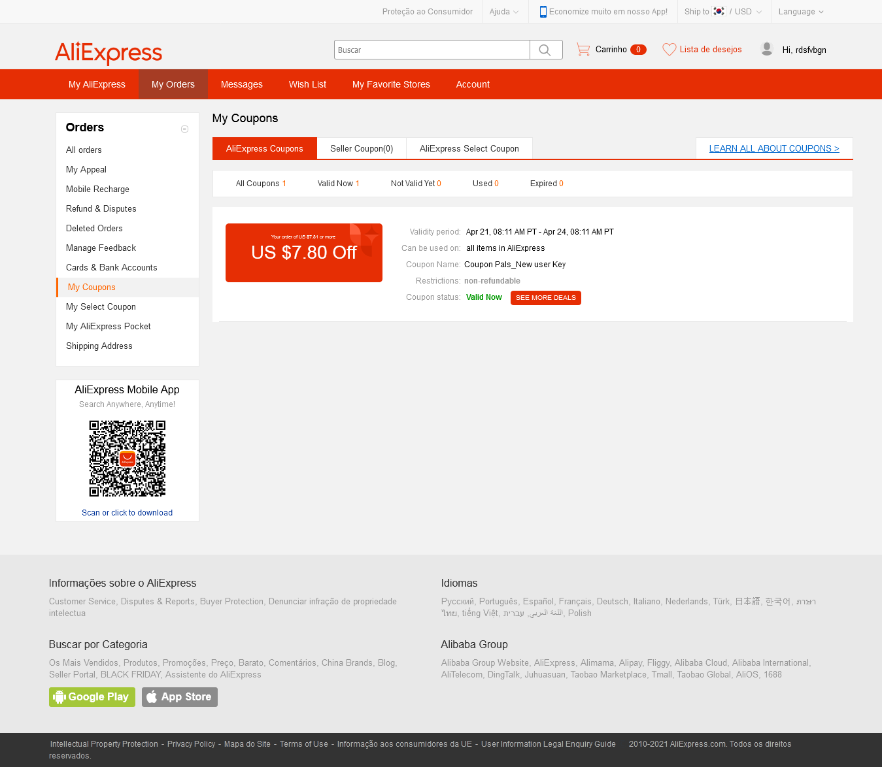Screen dimensions: 882x767
Task: Filter coupons by Used
Action: (x=486, y=184)
